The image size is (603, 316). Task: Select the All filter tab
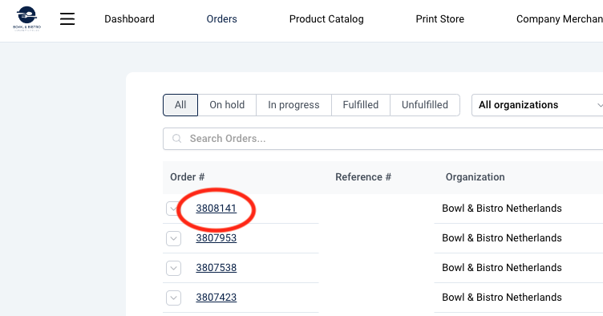click(180, 105)
